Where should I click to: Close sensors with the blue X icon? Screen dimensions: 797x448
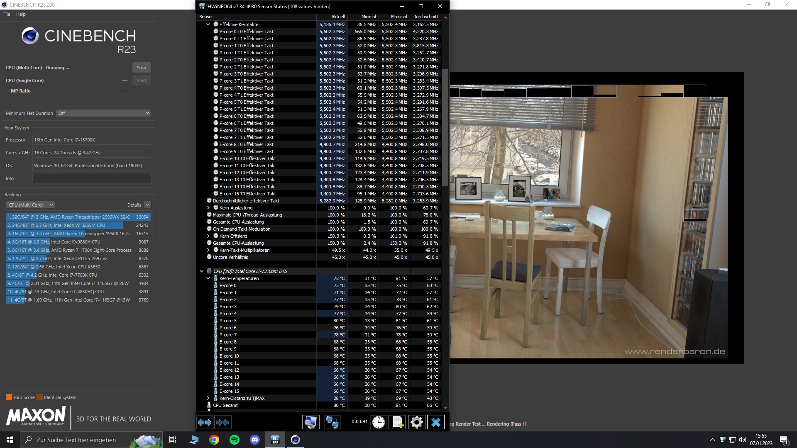[x=435, y=422]
